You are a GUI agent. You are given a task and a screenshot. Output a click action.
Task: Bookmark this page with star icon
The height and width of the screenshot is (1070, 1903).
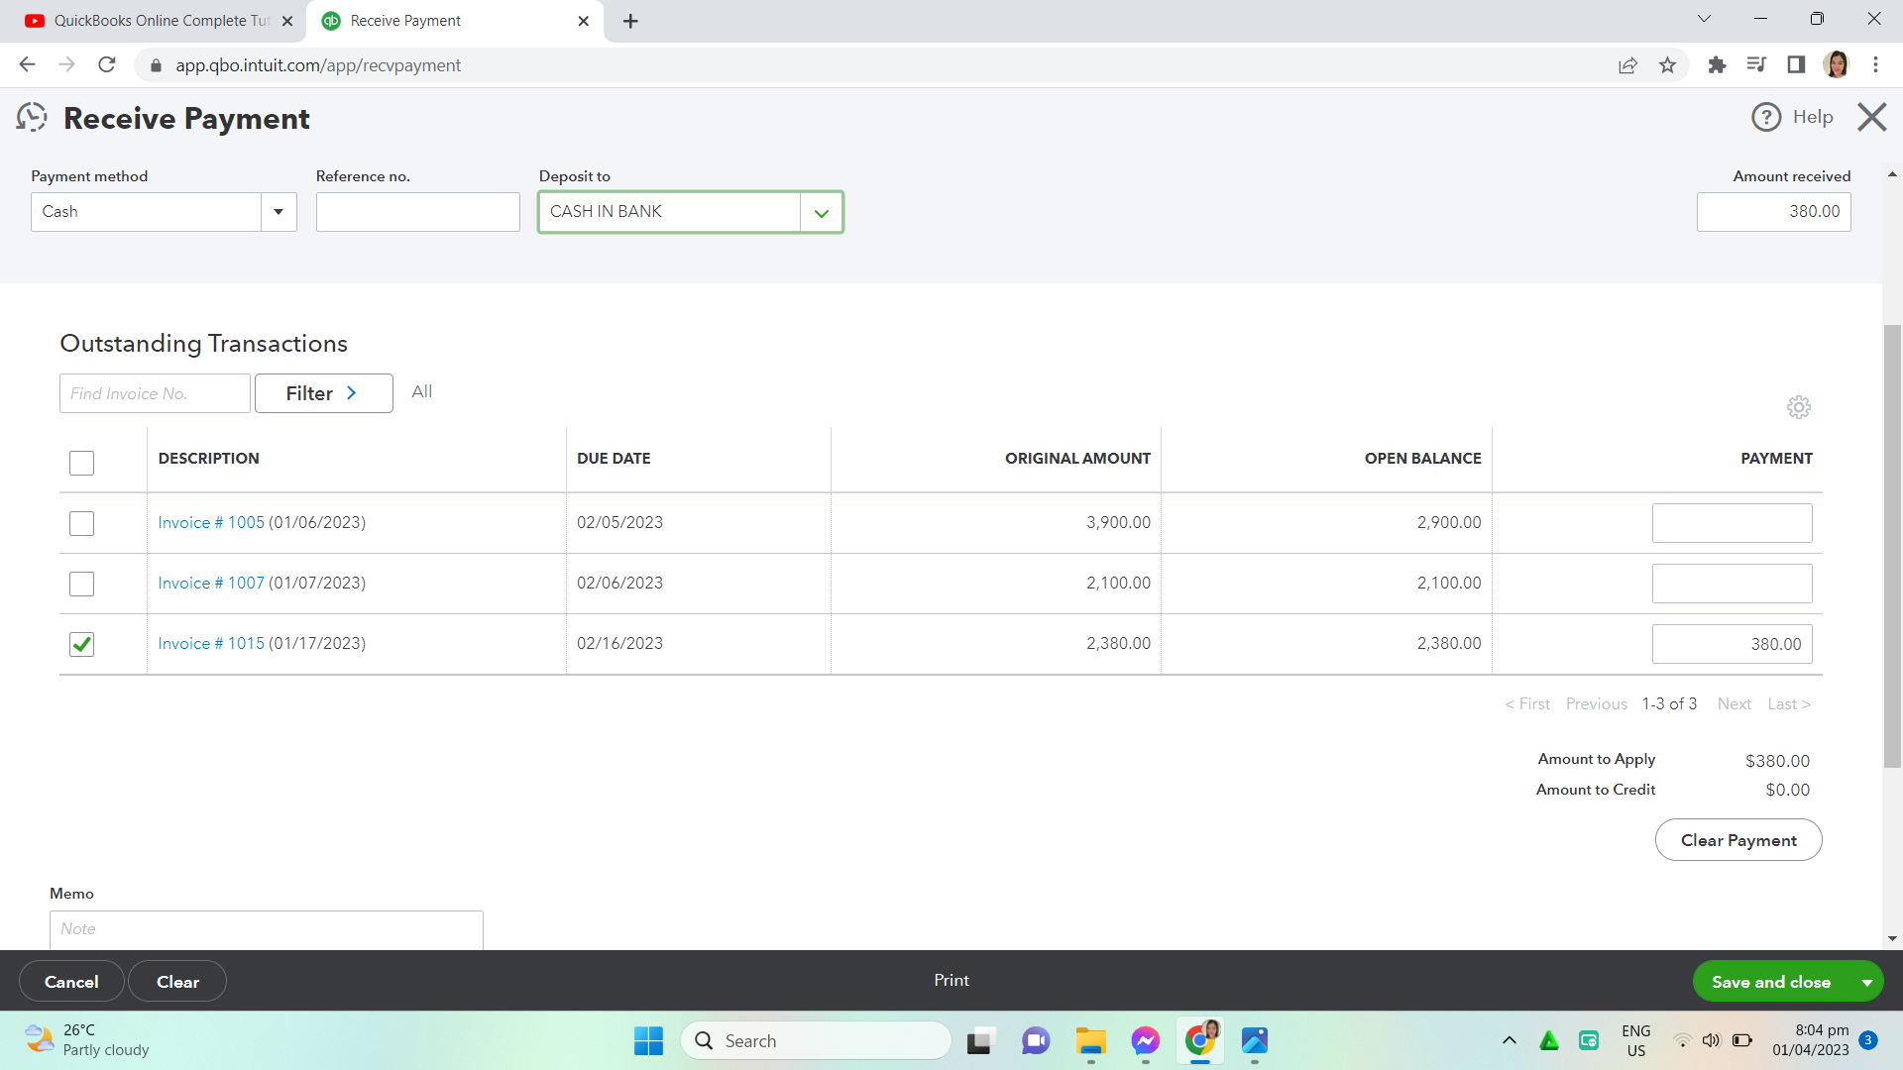click(1667, 65)
